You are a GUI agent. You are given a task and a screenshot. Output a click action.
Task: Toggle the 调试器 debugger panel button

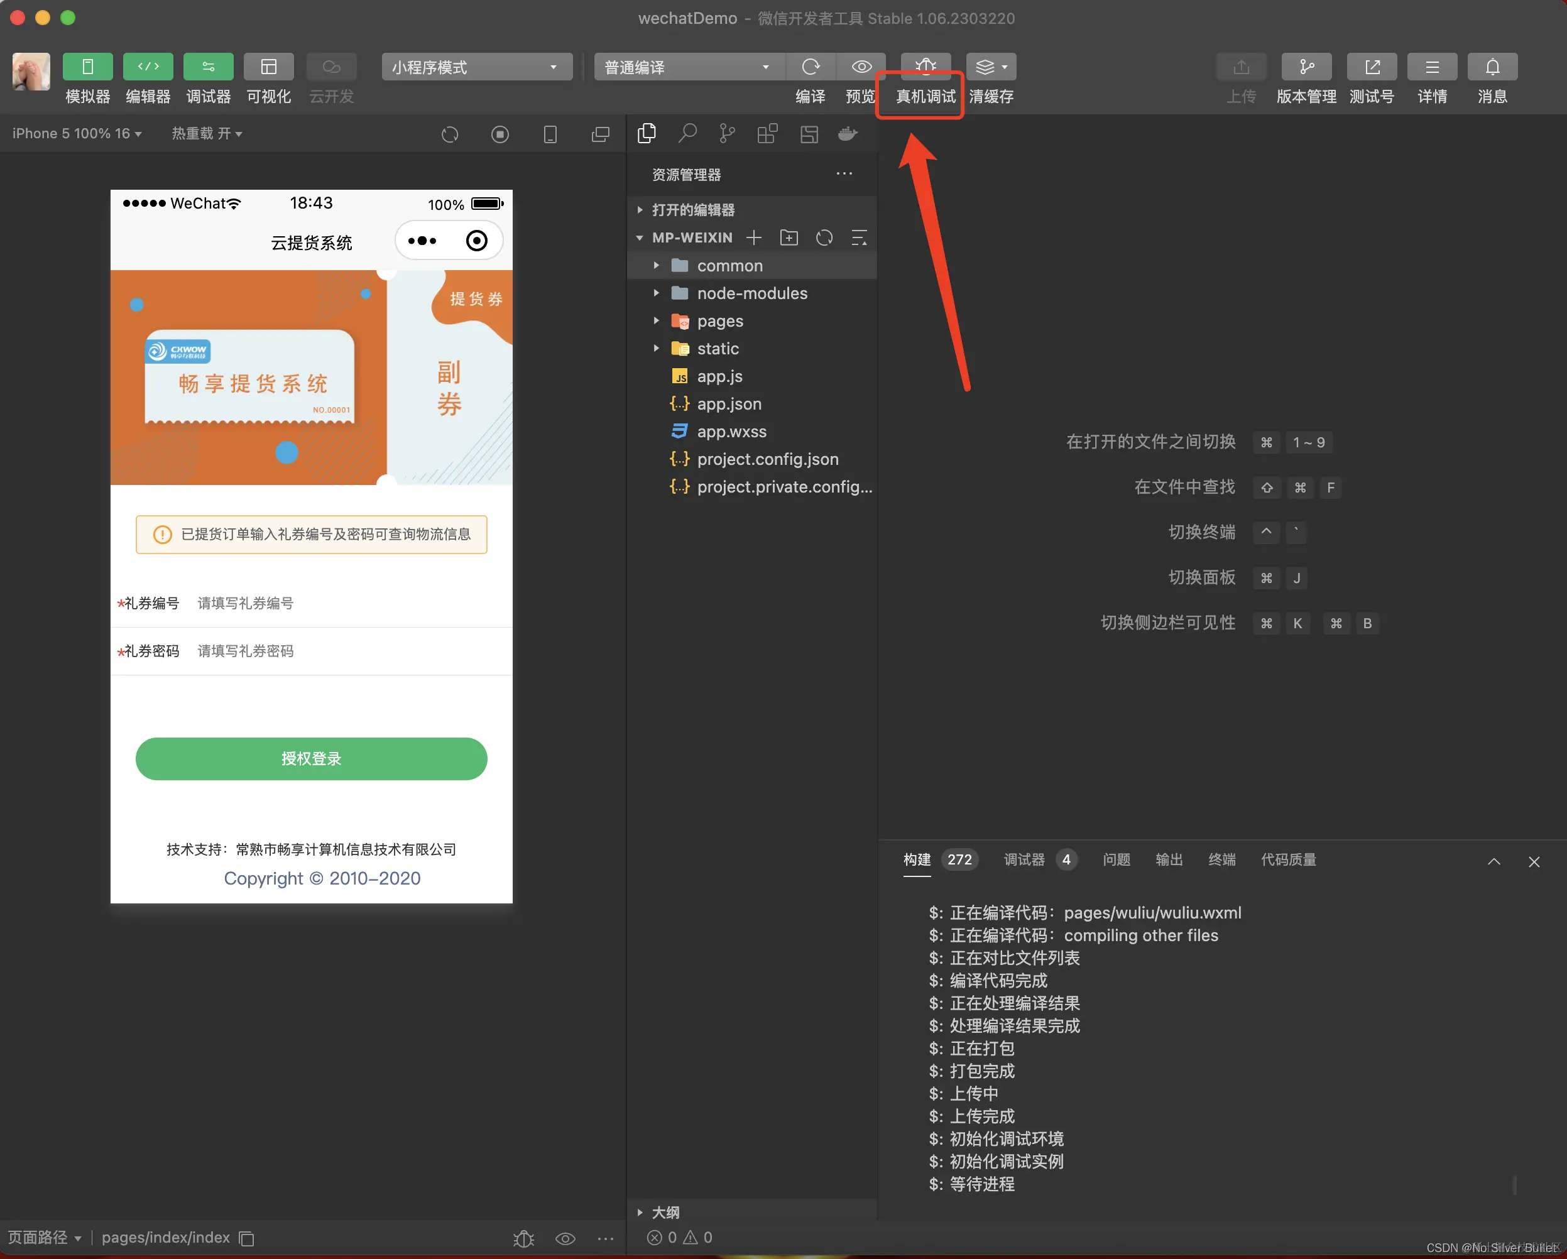coord(208,67)
